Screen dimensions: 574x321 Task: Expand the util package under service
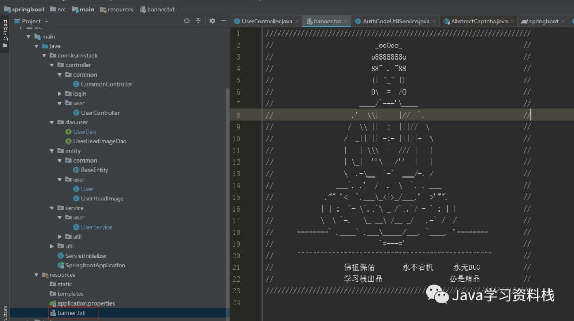[x=60, y=236]
